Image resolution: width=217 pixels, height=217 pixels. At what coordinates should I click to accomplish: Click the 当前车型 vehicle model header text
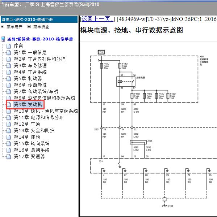click(x=50, y=5)
